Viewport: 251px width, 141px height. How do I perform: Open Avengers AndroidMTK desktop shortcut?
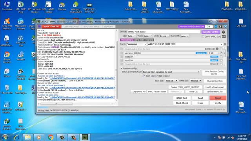click(76, 7)
